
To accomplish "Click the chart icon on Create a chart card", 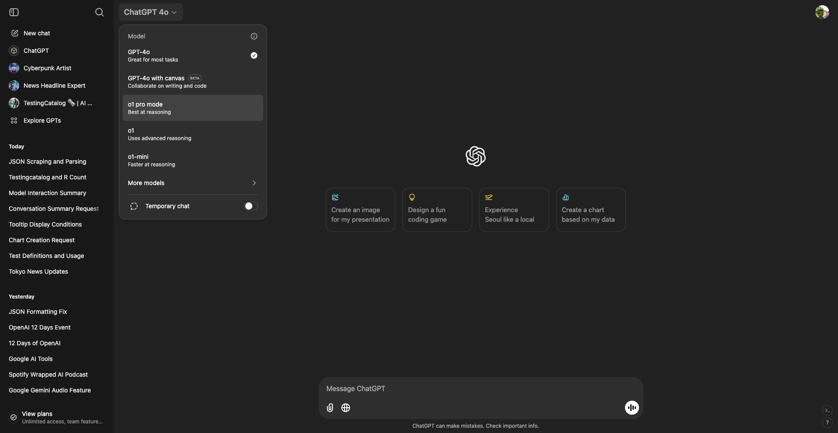I will pyautogui.click(x=566, y=197).
